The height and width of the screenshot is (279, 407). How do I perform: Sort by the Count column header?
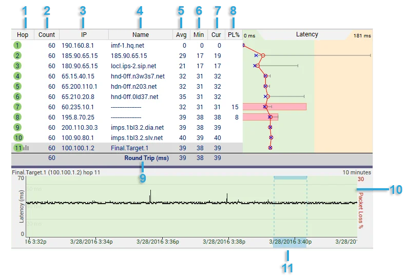(x=47, y=35)
